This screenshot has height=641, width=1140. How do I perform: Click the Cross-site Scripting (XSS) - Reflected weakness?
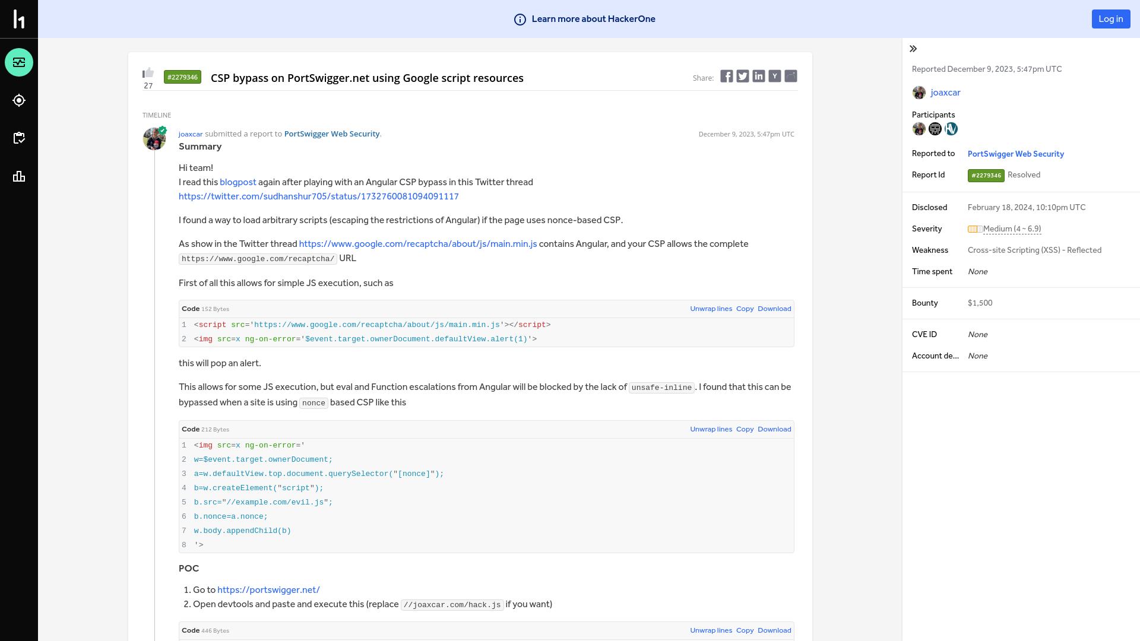[1034, 250]
